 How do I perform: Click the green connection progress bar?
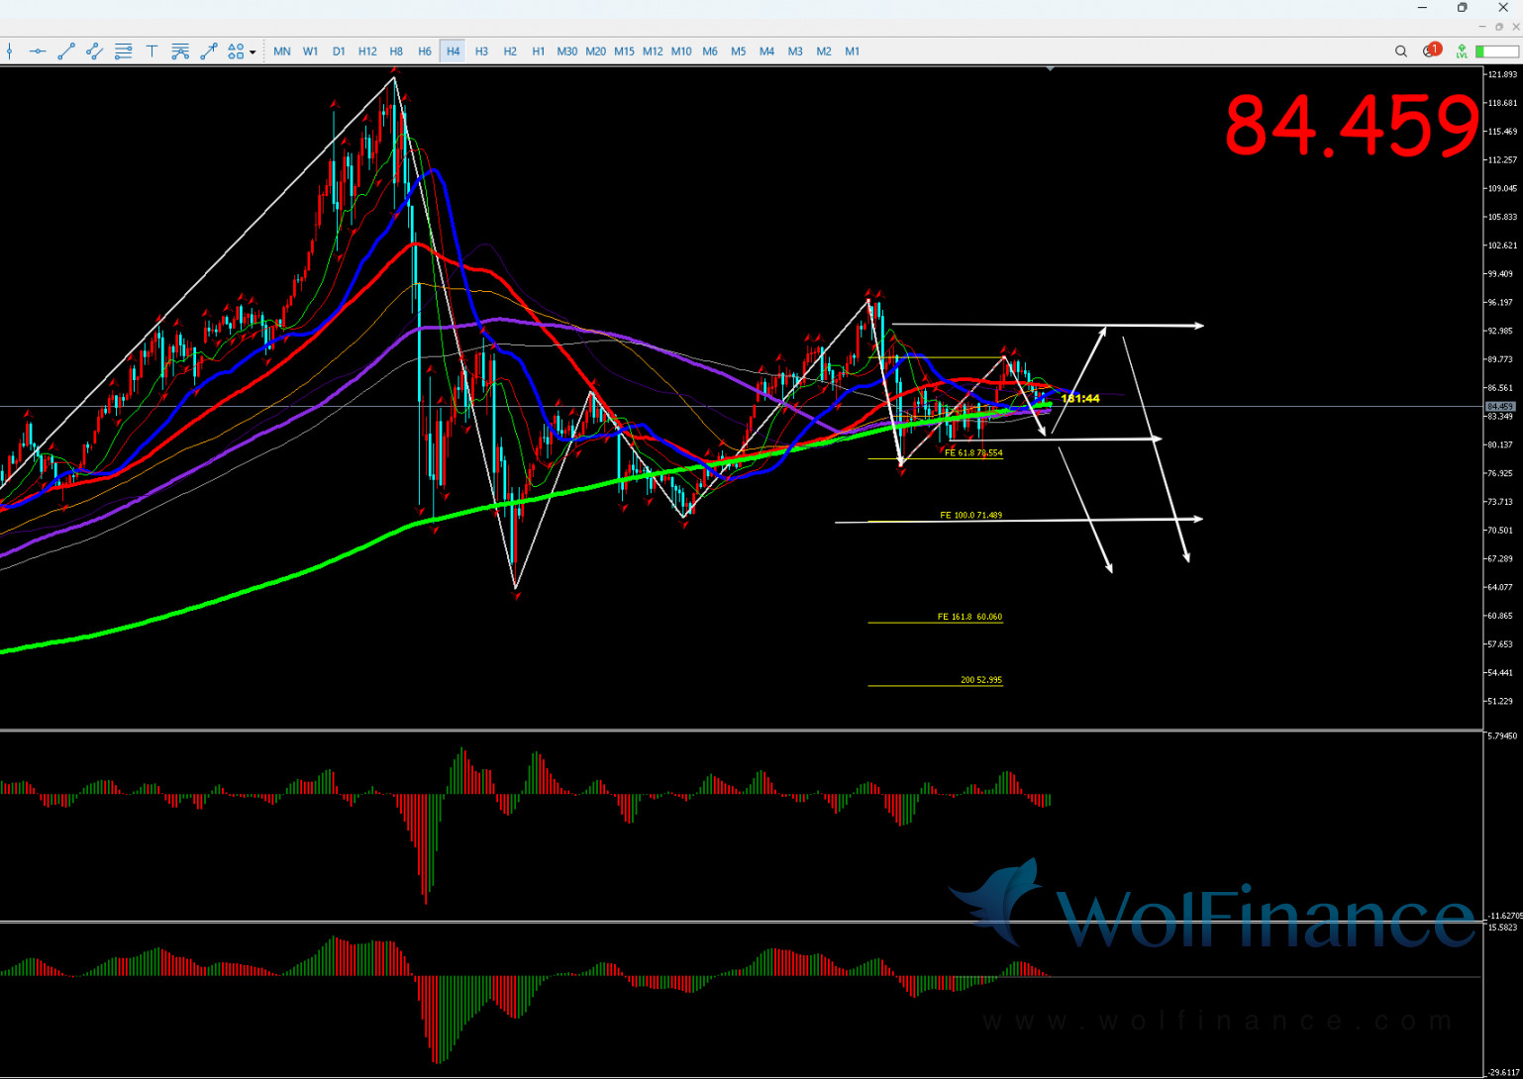[1496, 51]
